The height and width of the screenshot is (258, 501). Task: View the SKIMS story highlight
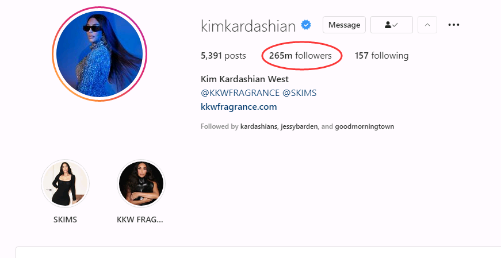pyautogui.click(x=65, y=184)
